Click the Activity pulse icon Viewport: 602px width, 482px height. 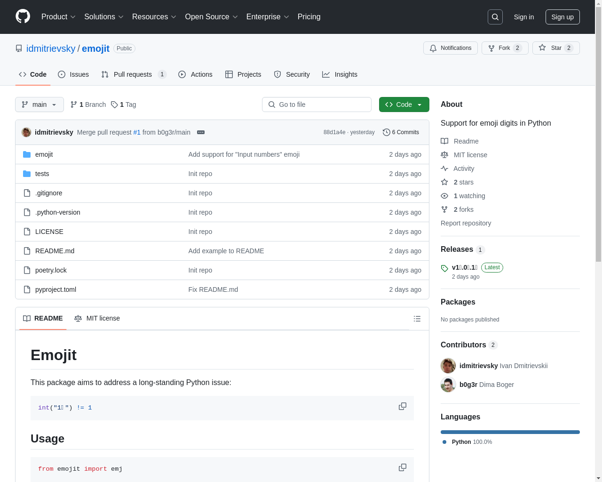point(444,169)
